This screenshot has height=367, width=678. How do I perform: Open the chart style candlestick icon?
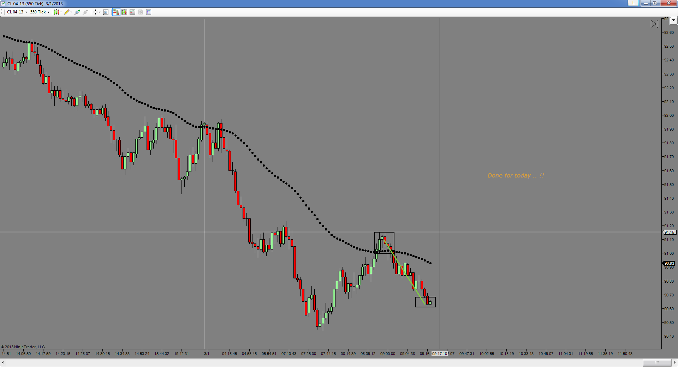pos(56,12)
